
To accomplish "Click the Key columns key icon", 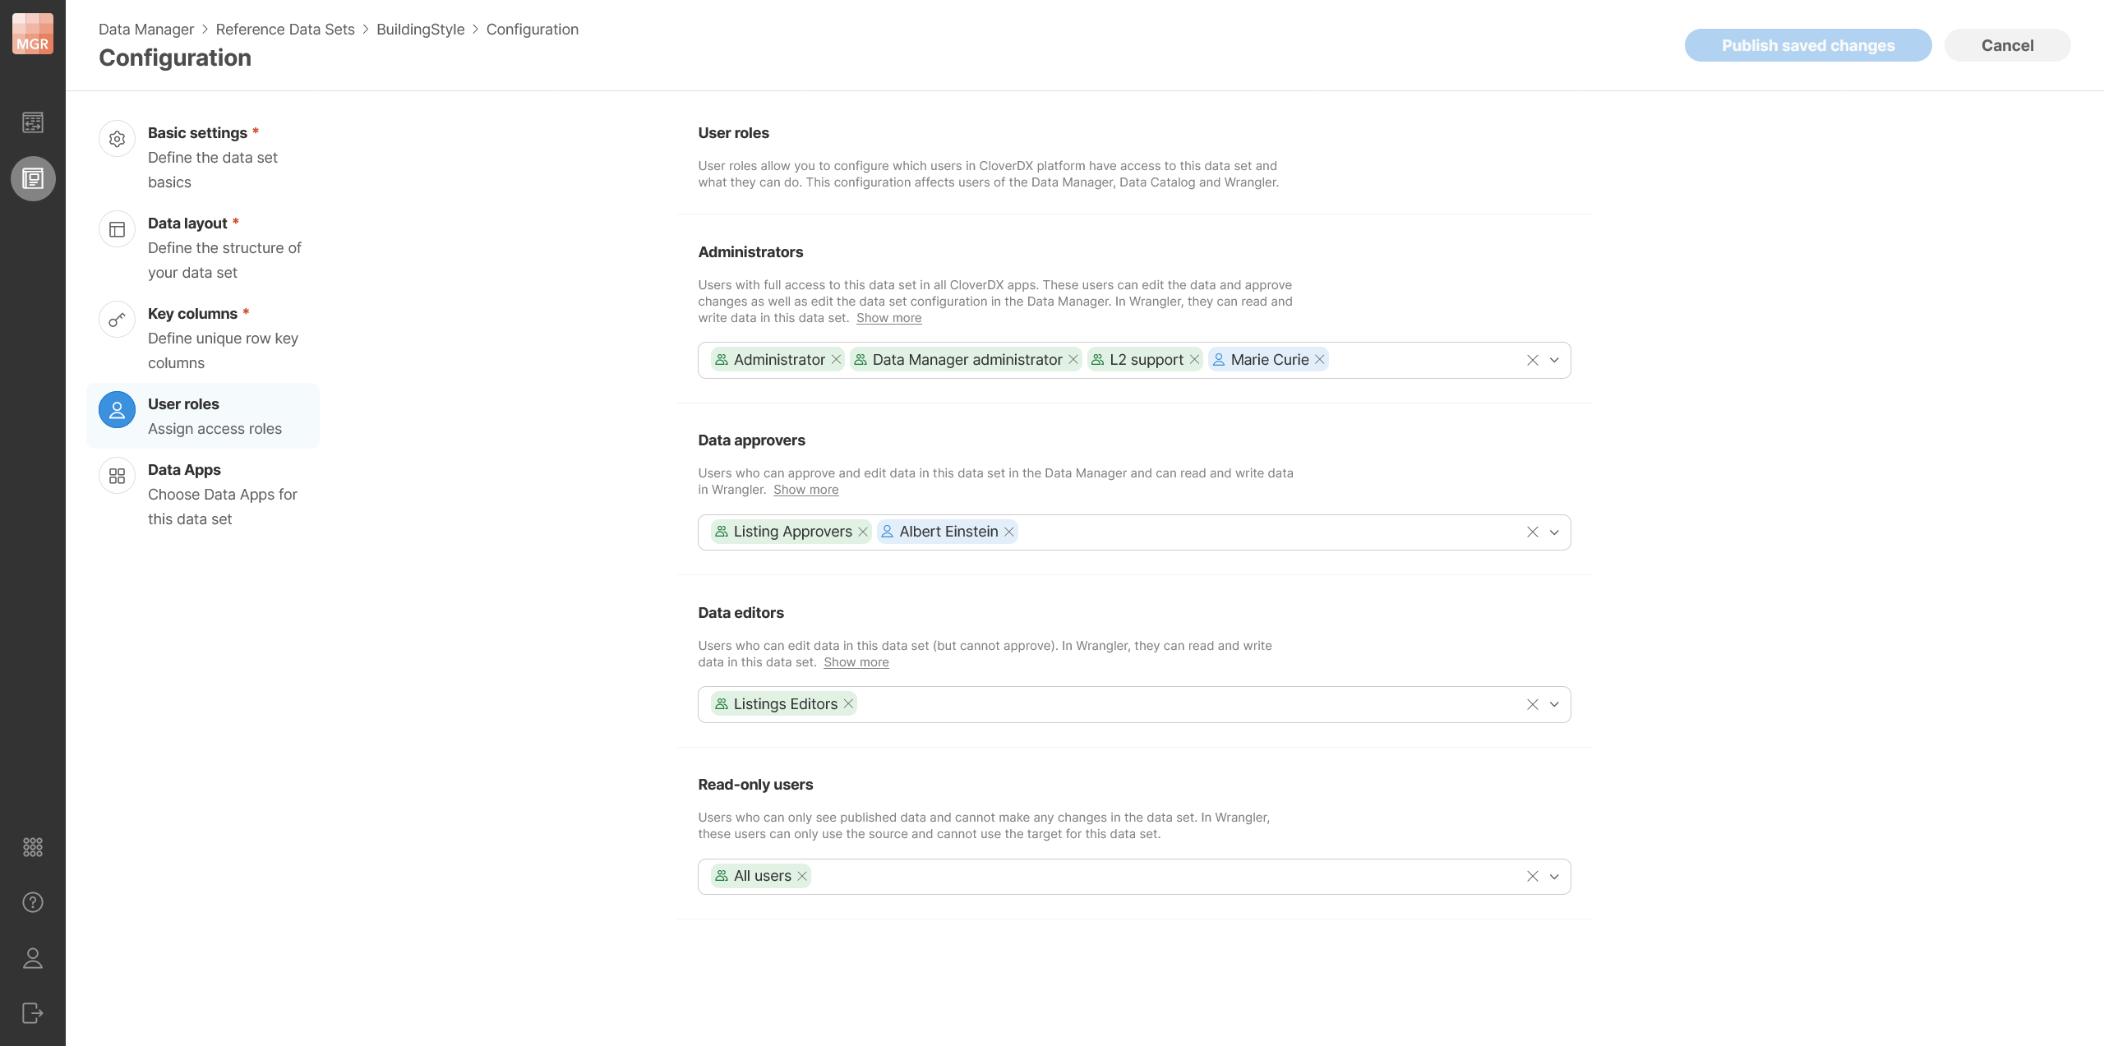I will coord(117,320).
